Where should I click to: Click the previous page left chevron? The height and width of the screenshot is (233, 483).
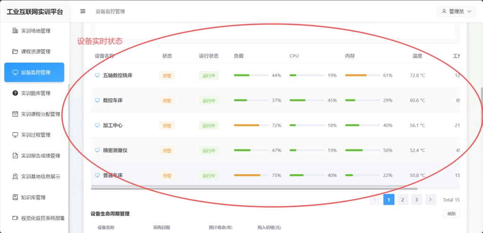coord(375,200)
